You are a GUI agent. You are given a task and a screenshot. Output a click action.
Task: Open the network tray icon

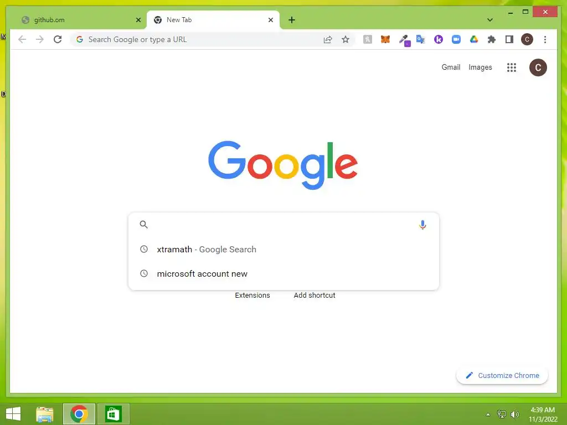[502, 414]
